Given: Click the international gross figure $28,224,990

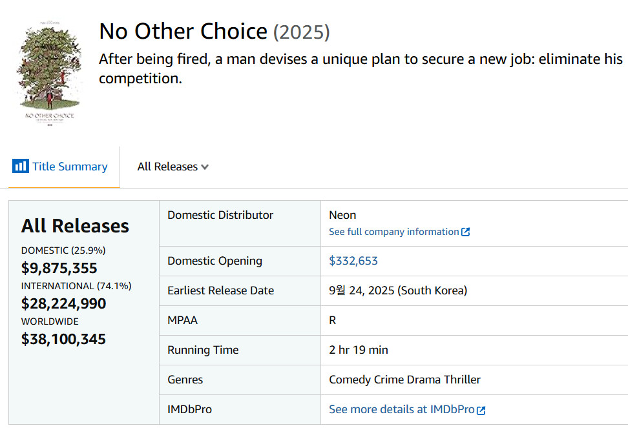Looking at the screenshot, I should (x=63, y=303).
